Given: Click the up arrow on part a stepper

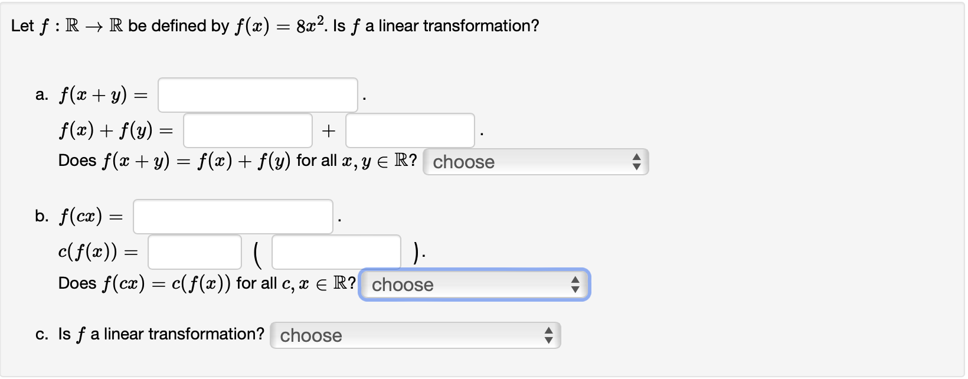Looking at the screenshot, I should click(636, 158).
